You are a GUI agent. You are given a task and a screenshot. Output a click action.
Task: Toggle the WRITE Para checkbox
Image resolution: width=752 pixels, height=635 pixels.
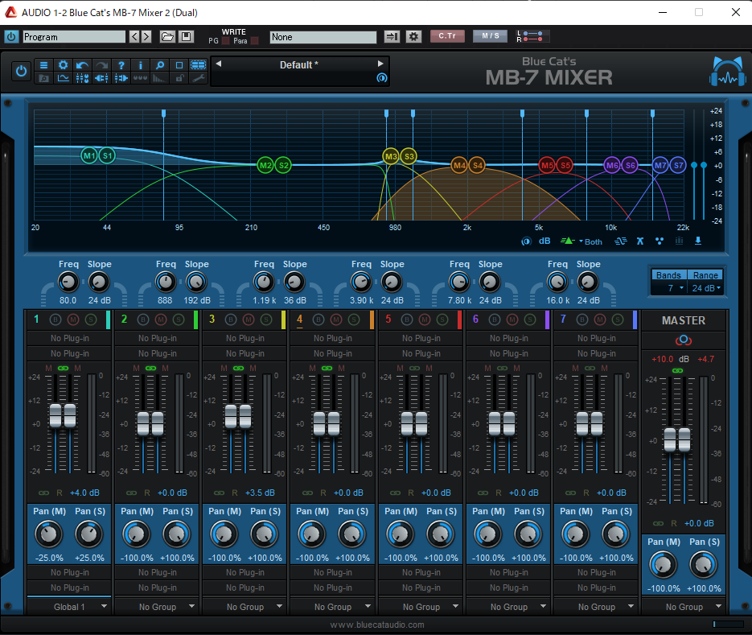pyautogui.click(x=255, y=41)
